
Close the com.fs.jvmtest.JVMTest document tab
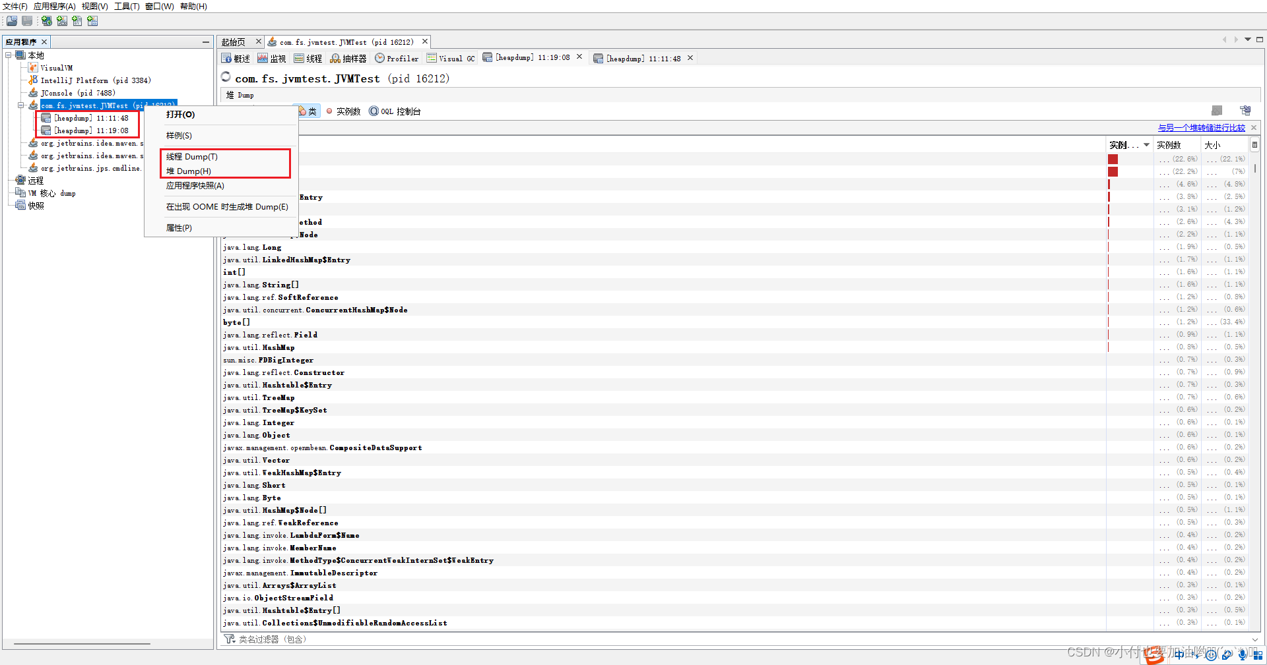pos(425,42)
